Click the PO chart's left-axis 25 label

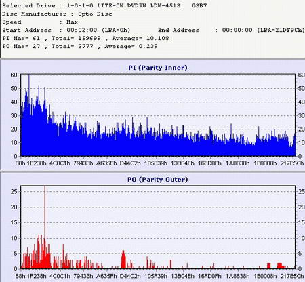coord(14,192)
